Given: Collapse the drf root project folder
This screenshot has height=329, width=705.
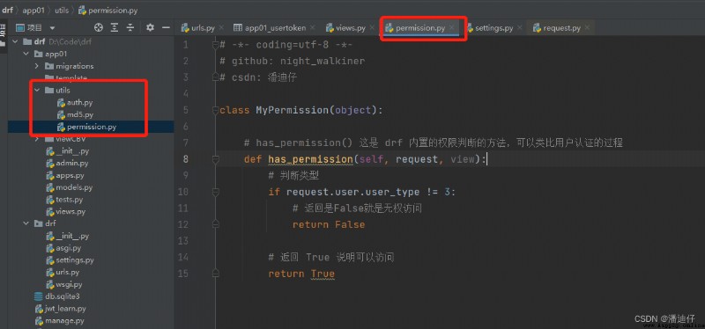Looking at the screenshot, I should [x=15, y=41].
